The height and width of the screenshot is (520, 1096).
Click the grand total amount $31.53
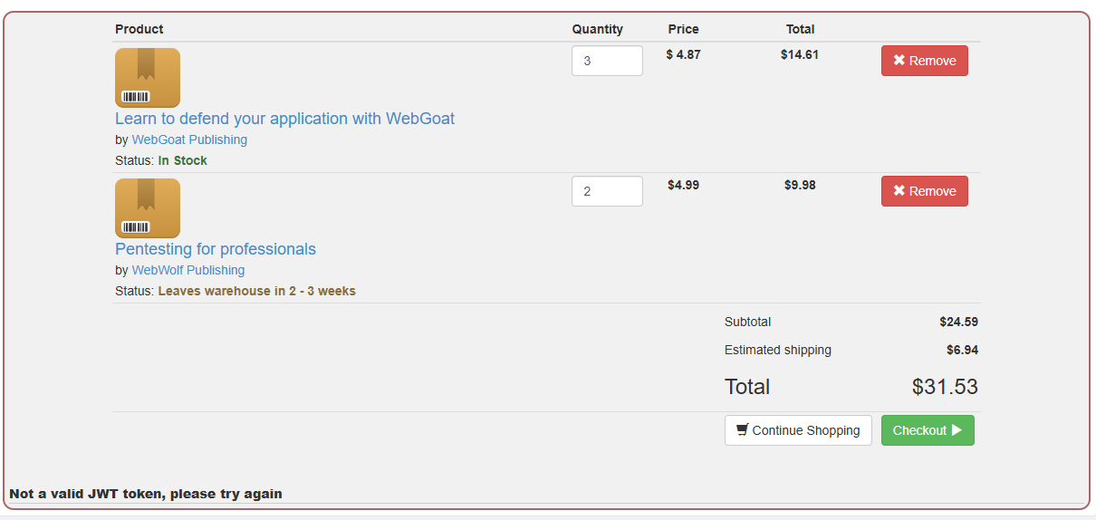pyautogui.click(x=945, y=387)
